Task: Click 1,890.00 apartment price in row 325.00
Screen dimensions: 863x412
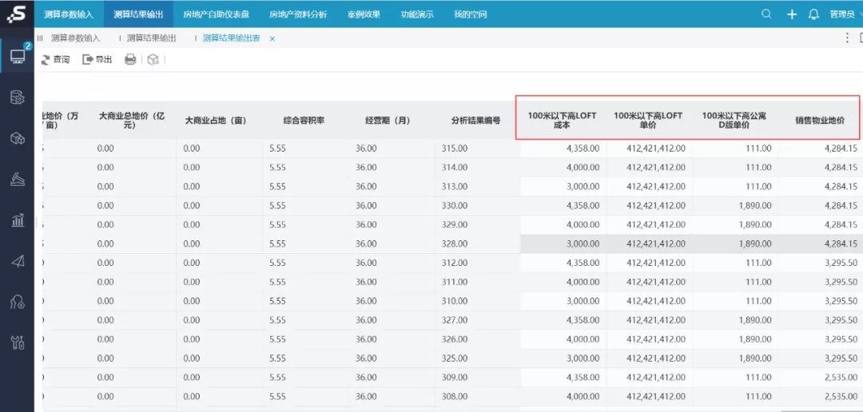Action: coord(735,358)
